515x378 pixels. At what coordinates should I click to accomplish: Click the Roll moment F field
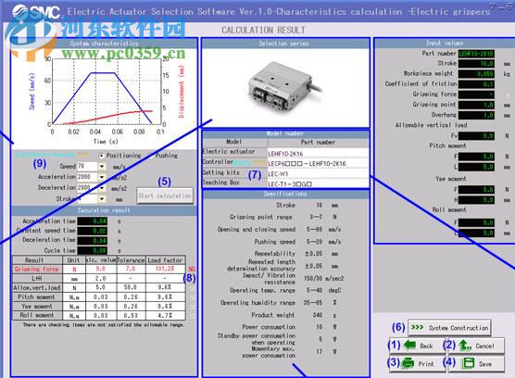coord(476,222)
